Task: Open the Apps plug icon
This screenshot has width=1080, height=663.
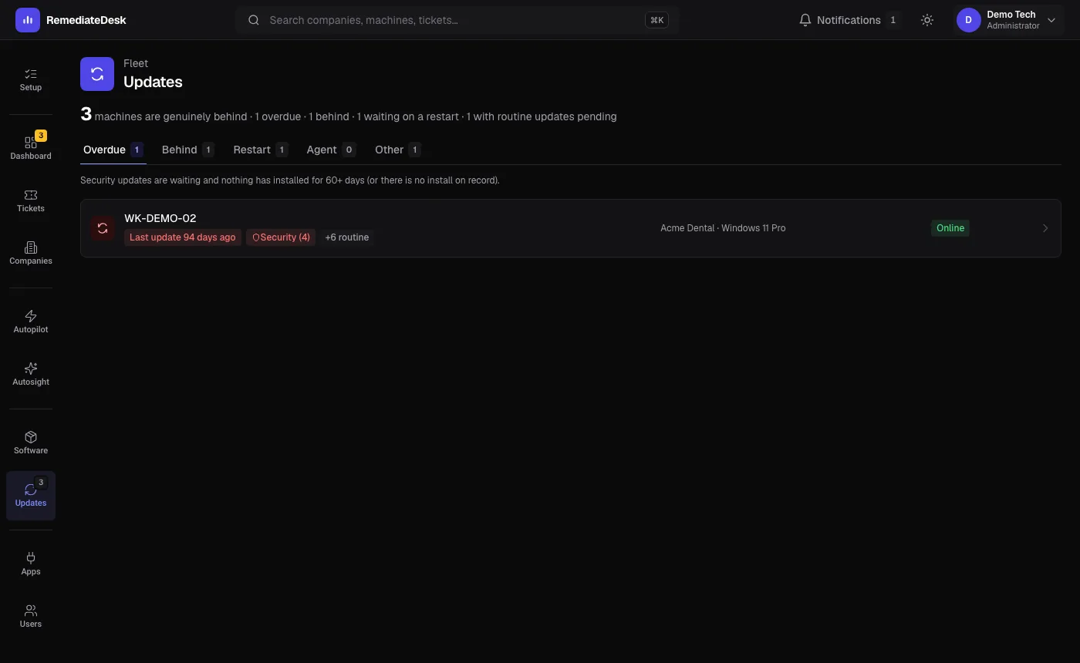Action: pyautogui.click(x=31, y=558)
